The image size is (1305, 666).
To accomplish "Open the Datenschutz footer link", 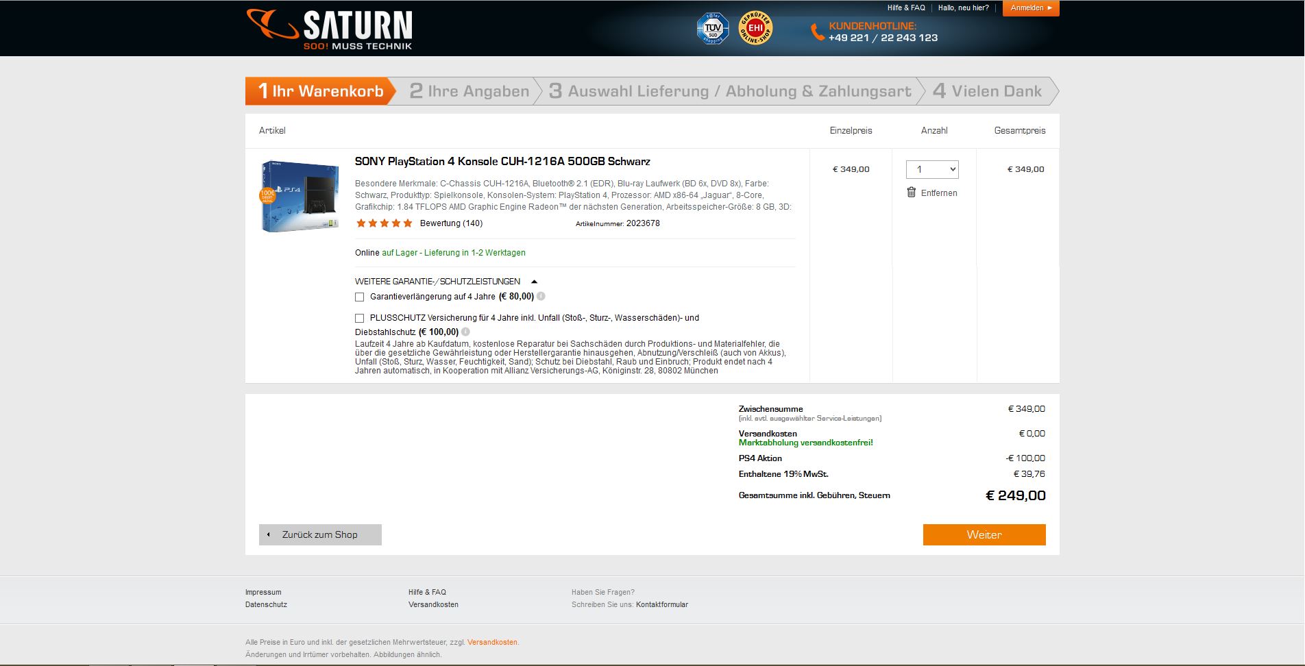I will [266, 604].
